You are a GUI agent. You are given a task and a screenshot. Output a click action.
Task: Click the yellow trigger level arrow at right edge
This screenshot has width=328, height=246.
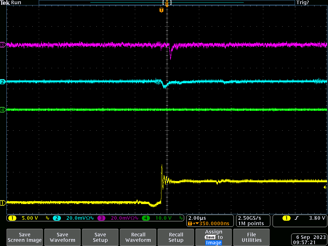point(325,187)
